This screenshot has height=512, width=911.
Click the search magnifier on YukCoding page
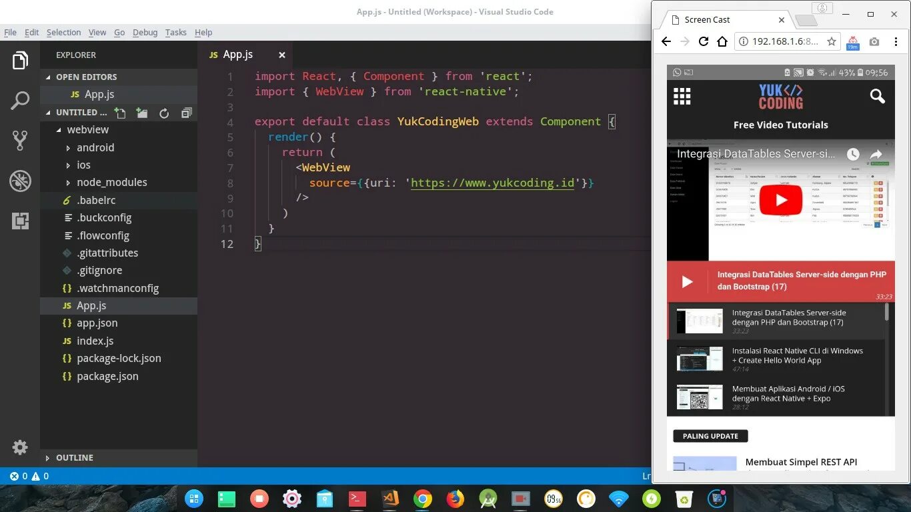[877, 97]
